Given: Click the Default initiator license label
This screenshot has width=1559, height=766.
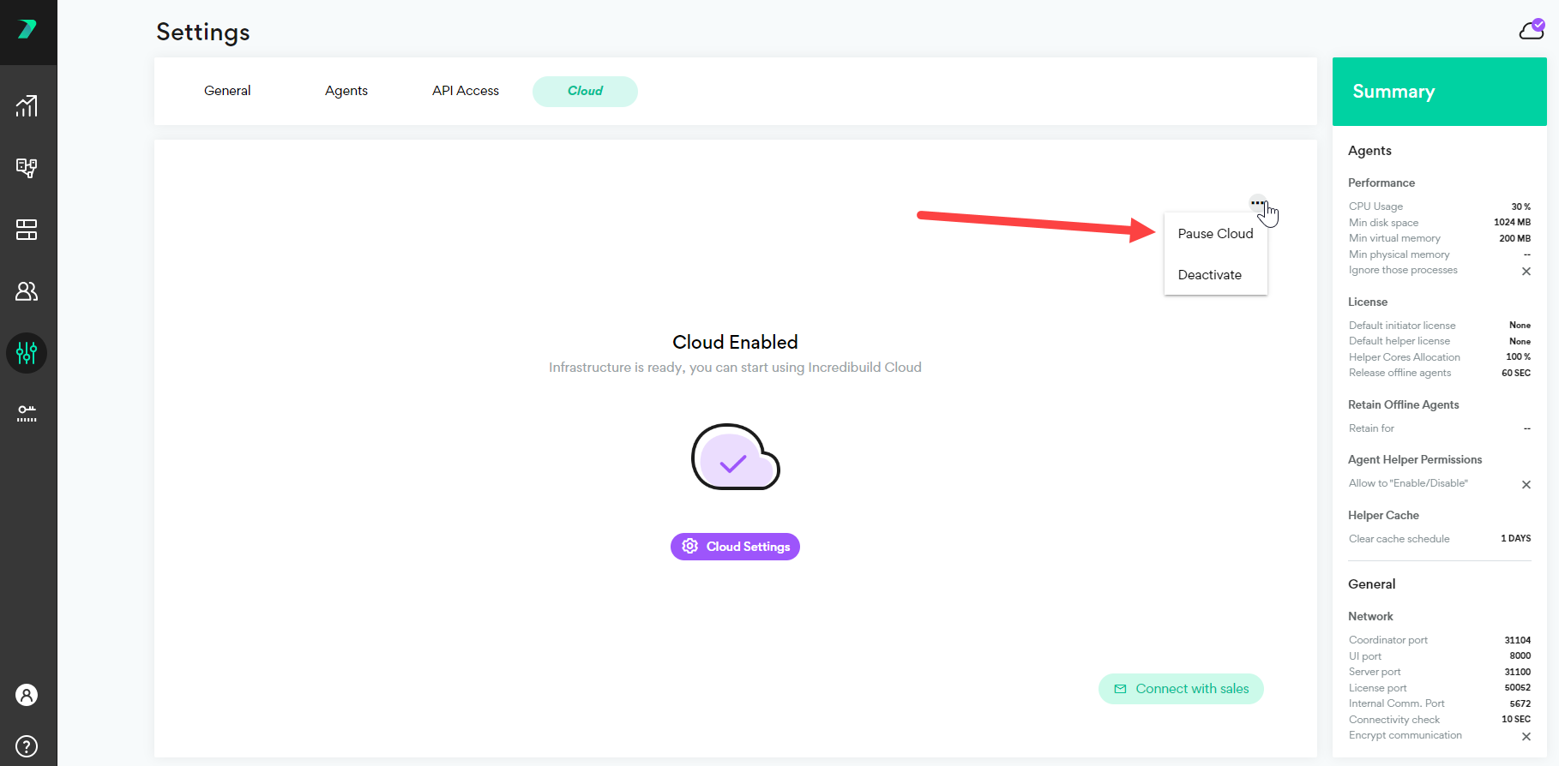Looking at the screenshot, I should [1402, 326].
